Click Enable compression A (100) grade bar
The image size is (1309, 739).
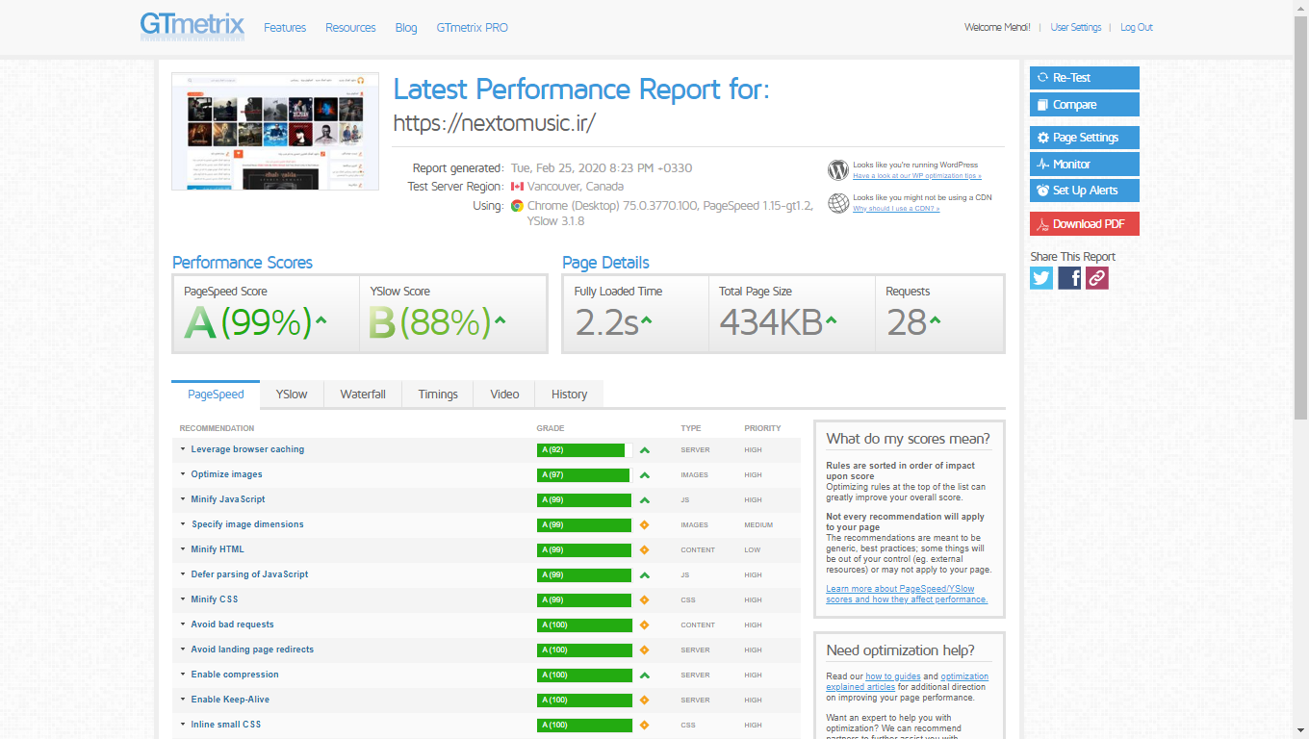[584, 675]
